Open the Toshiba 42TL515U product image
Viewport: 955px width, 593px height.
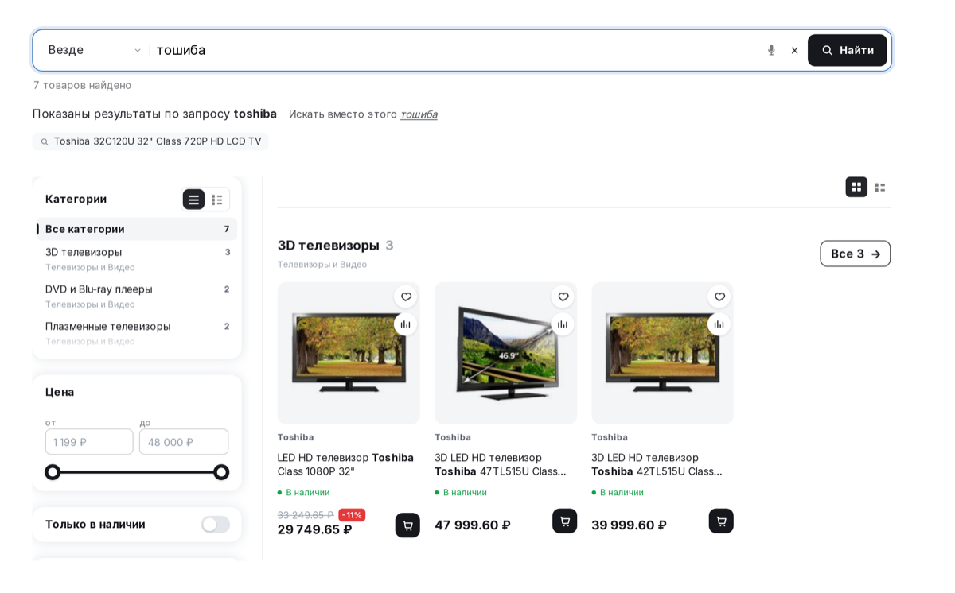click(662, 353)
